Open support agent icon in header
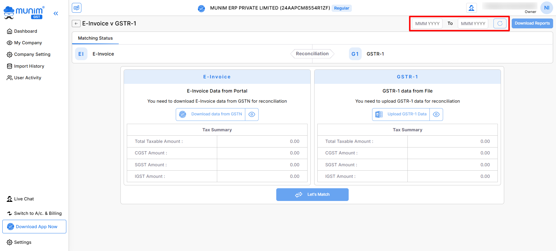Screen dimensions: 556x251 [471, 8]
